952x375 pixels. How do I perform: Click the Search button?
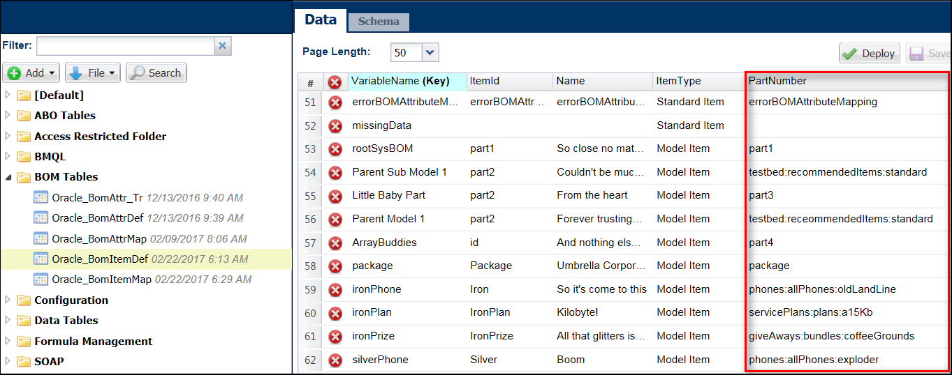[x=156, y=72]
